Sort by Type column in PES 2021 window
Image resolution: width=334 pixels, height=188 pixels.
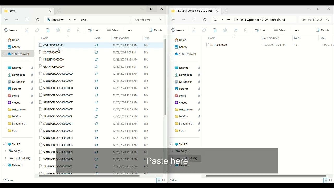(296, 38)
